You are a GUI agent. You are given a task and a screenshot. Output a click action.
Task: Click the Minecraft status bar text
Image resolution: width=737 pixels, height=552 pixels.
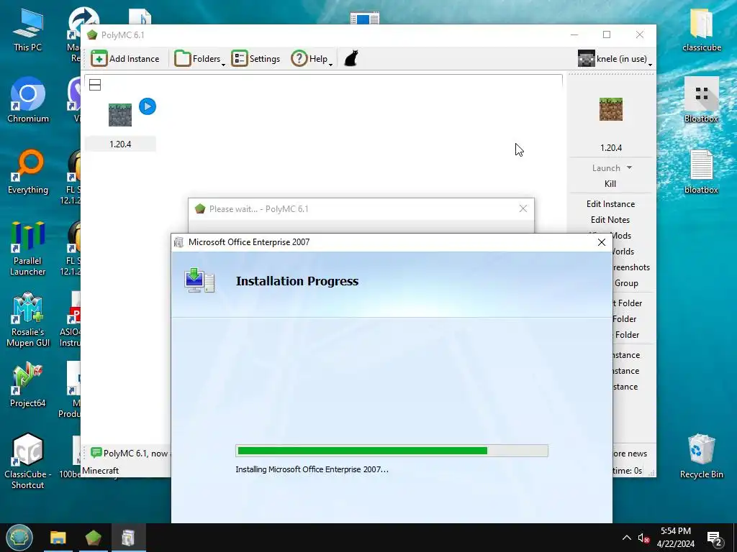[101, 470]
